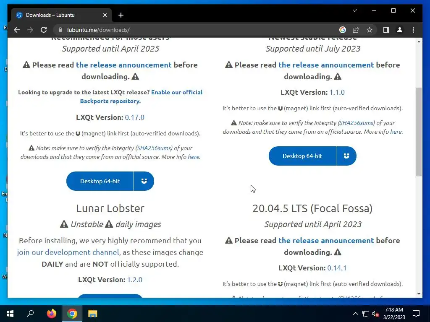Image resolution: width=430 pixels, height=322 pixels.
Task: Click Chrome icon in the taskbar
Action: [72, 314]
